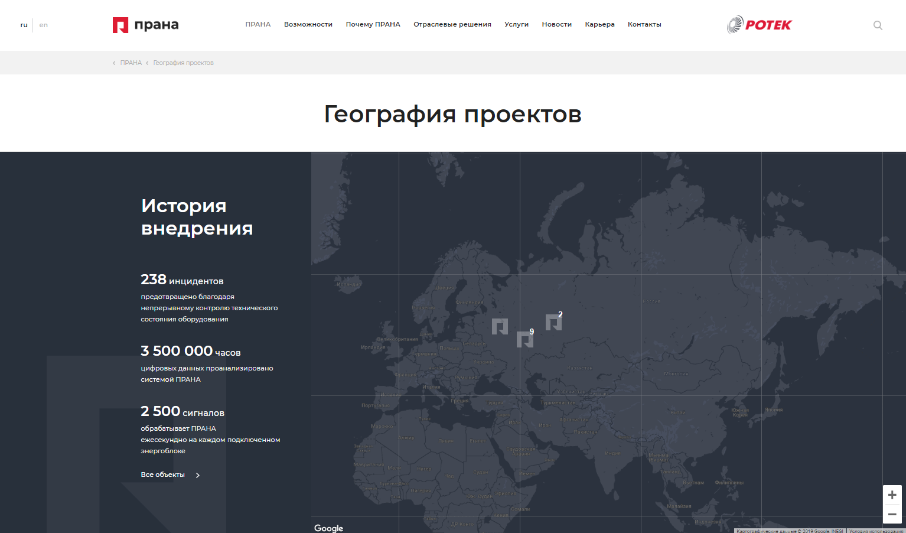The image size is (906, 533).
Task: Select the map marker labeled 2
Action: click(x=554, y=323)
